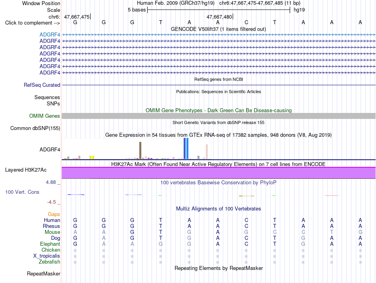376x283 pixels.
Task: Click the Mouse species label
Action: point(52,232)
